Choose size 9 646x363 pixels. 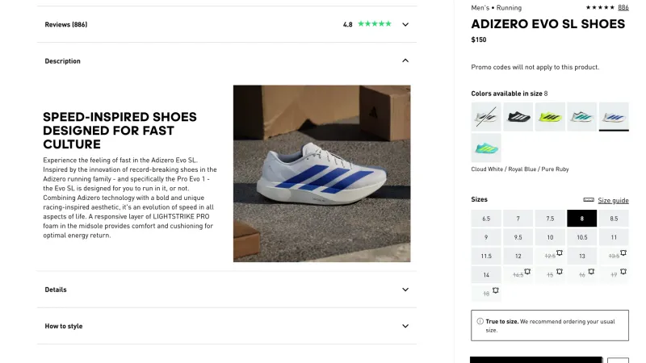pyautogui.click(x=486, y=237)
